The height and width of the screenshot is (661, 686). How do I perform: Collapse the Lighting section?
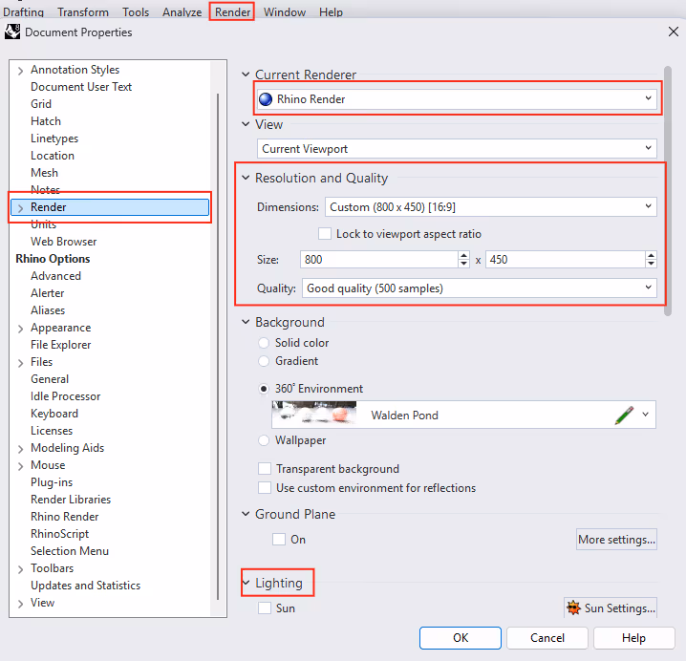pyautogui.click(x=246, y=583)
